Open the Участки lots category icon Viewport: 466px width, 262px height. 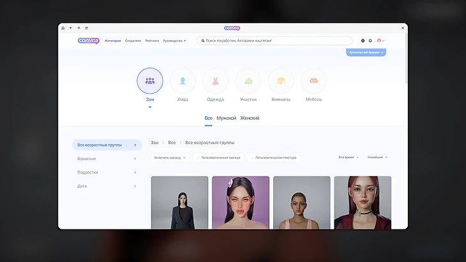[248, 81]
